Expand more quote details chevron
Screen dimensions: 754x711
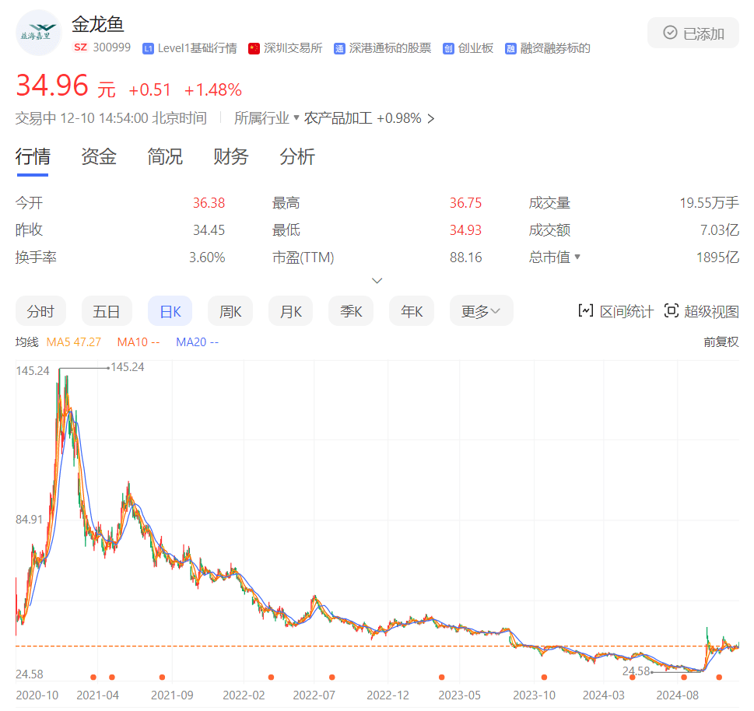[377, 280]
